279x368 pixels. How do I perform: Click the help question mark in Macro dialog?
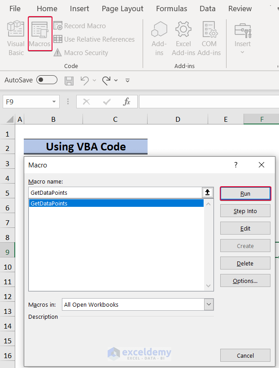(x=236, y=165)
